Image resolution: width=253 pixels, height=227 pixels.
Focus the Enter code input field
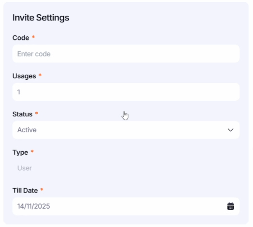point(126,54)
